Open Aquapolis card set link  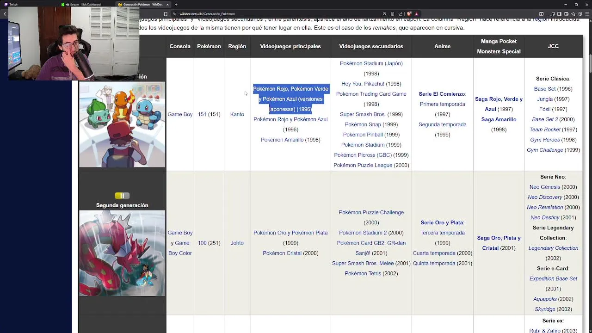tap(545, 299)
